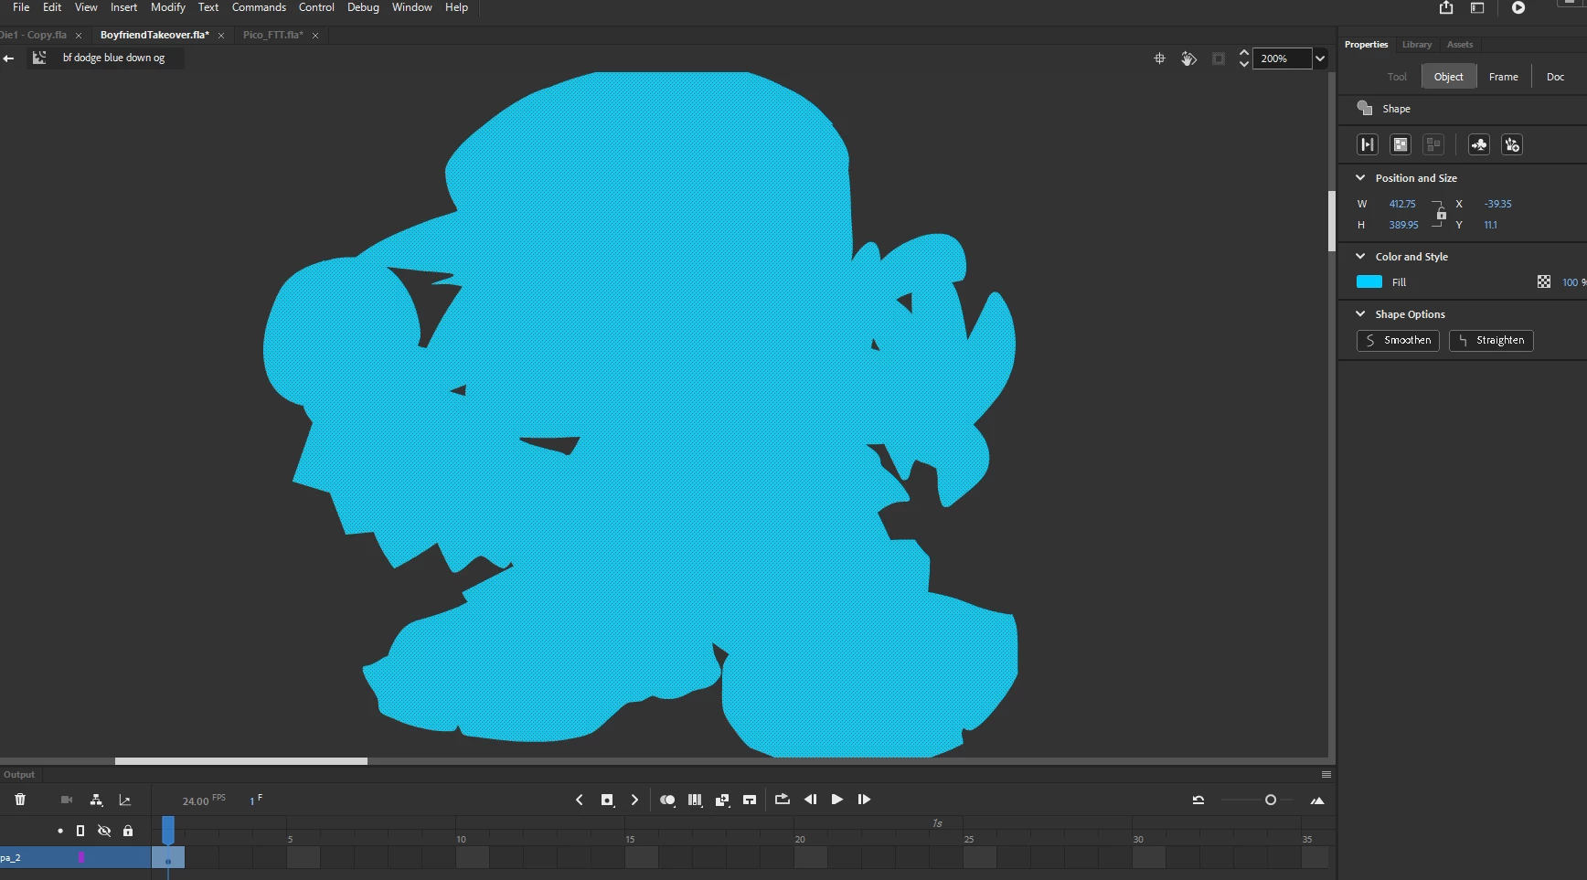Open the Debug menu
This screenshot has height=880, width=1587.
tap(363, 7)
